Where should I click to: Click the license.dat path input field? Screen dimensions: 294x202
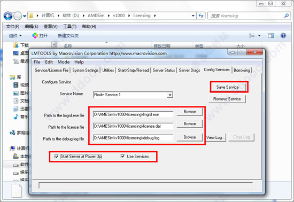point(133,126)
